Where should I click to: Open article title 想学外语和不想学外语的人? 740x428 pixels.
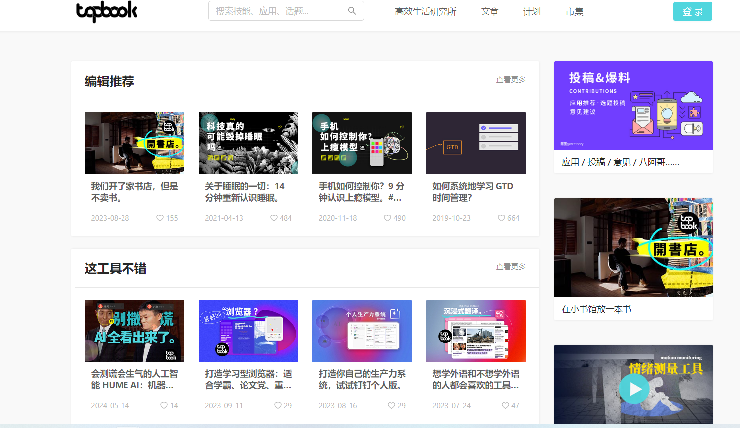pos(476,379)
